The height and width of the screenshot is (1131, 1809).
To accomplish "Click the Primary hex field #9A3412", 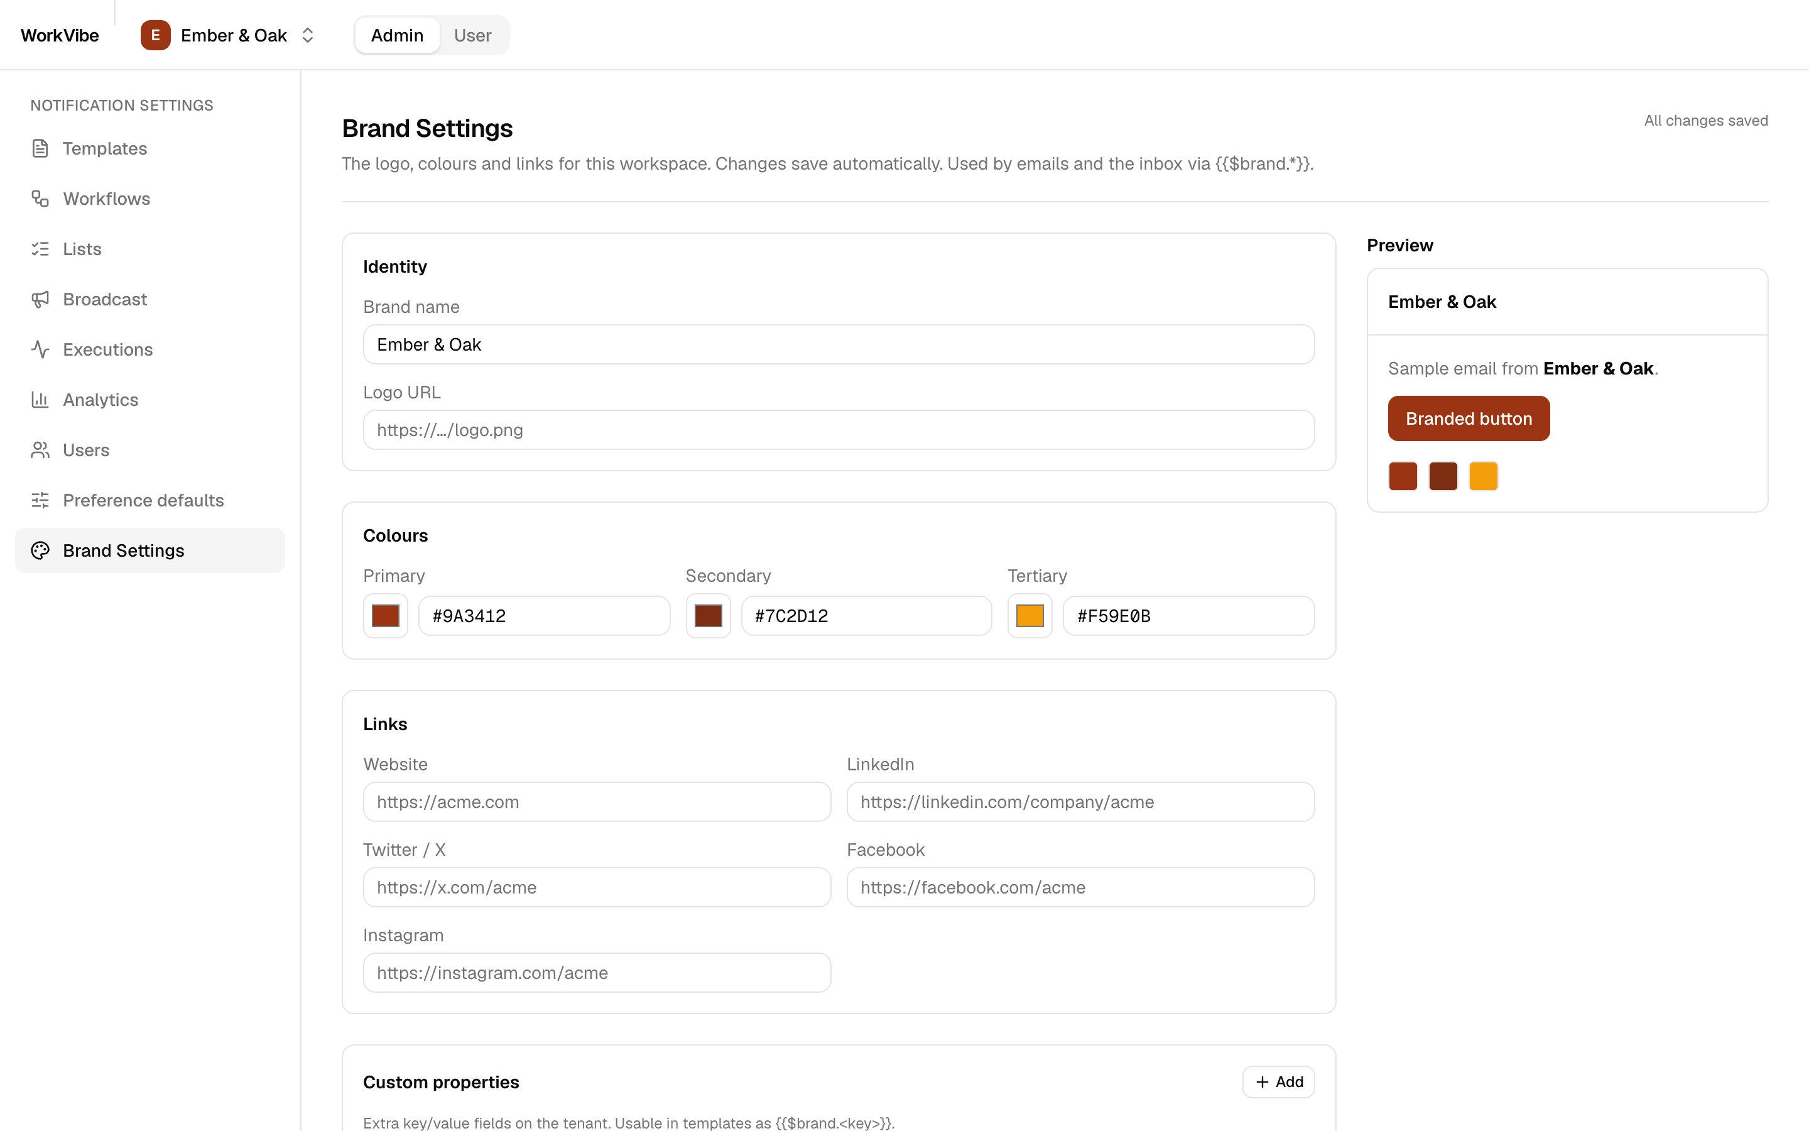I will (544, 616).
